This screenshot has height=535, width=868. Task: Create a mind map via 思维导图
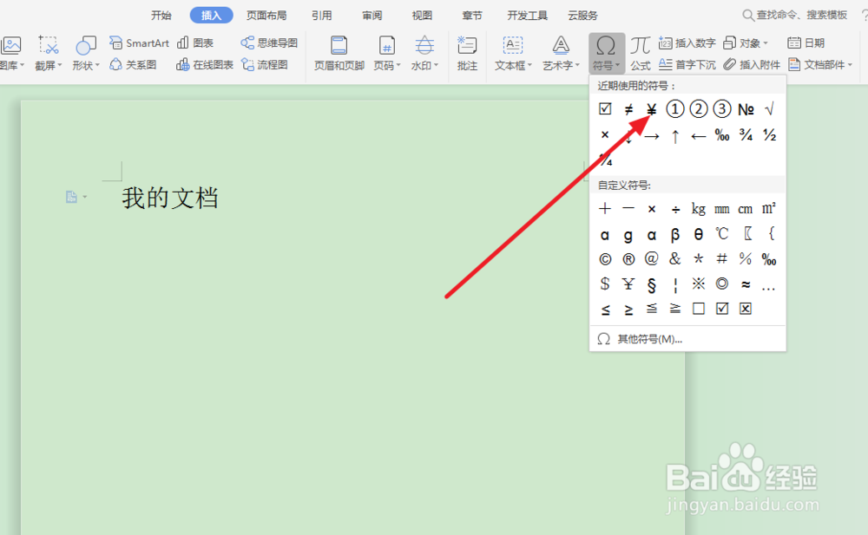(x=269, y=42)
